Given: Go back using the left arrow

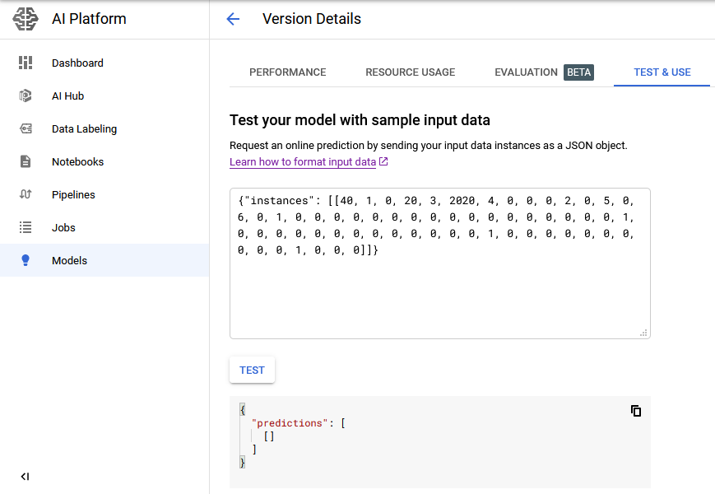Looking at the screenshot, I should (x=233, y=19).
